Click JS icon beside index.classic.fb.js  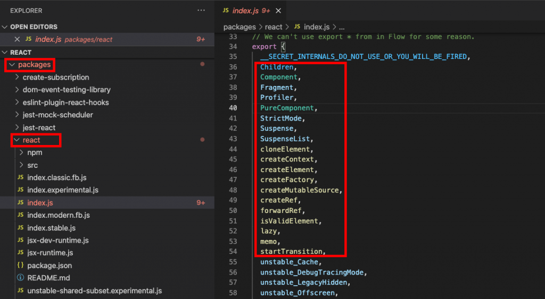point(21,177)
